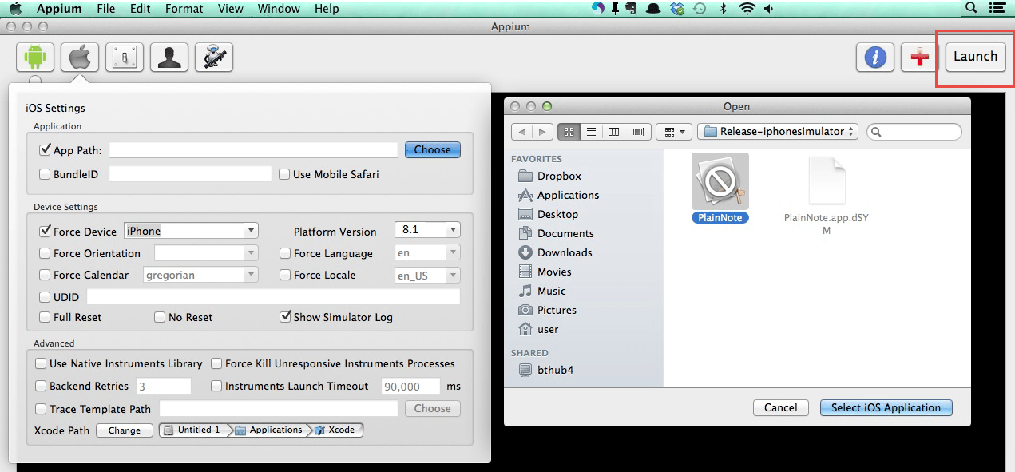Click the Select iOS Application button
The width and height of the screenshot is (1015, 472).
(886, 407)
